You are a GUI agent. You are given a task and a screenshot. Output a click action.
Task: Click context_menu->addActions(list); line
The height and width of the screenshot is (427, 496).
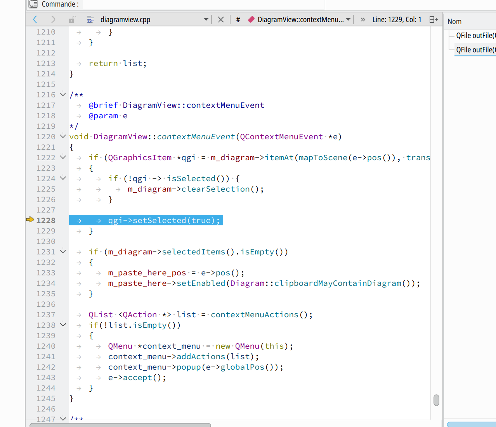point(184,356)
